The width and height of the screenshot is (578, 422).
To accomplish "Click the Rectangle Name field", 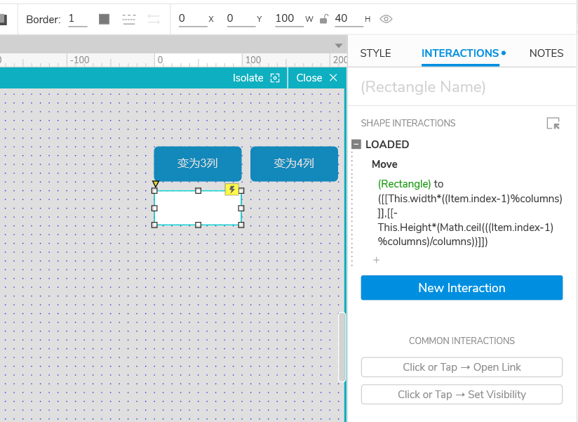I will pyautogui.click(x=461, y=87).
